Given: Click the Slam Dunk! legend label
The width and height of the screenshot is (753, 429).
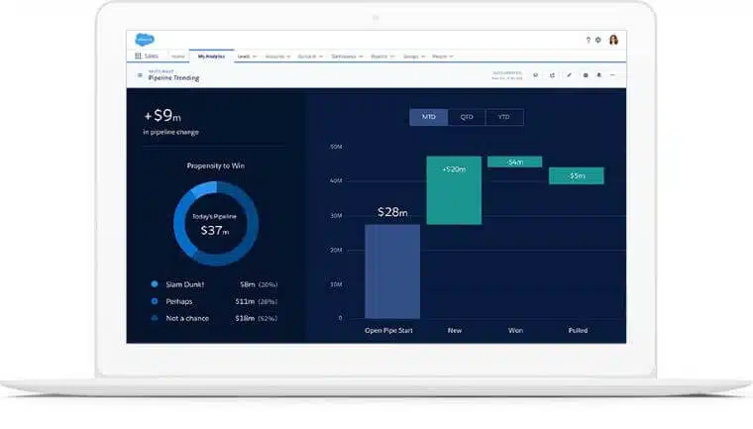Looking at the screenshot, I should [x=185, y=284].
